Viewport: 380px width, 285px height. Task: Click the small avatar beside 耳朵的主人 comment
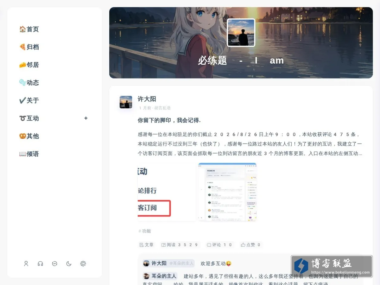pos(146,276)
